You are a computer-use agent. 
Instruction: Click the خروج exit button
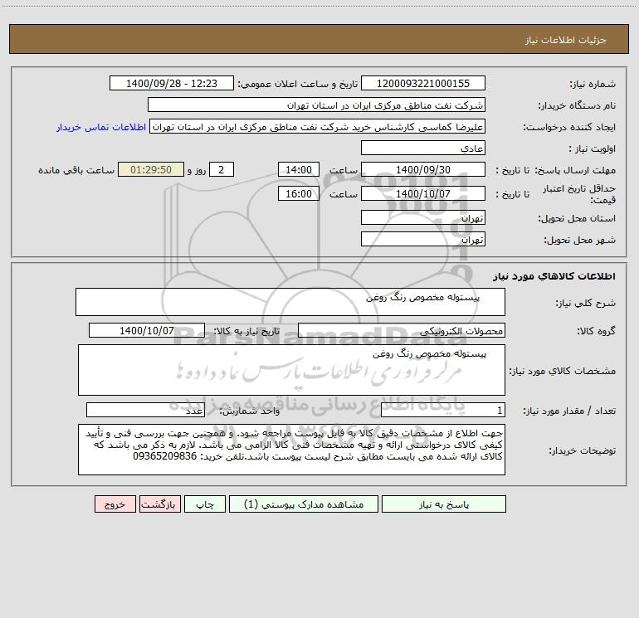[x=115, y=504]
